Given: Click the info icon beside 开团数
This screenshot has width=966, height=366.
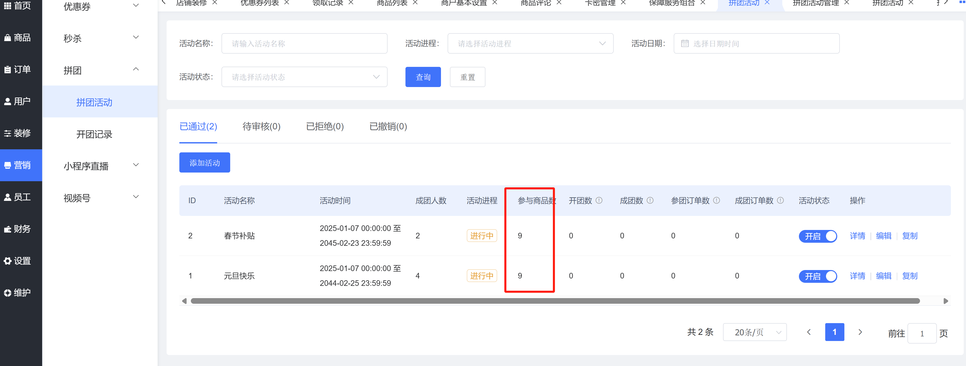Looking at the screenshot, I should [599, 200].
